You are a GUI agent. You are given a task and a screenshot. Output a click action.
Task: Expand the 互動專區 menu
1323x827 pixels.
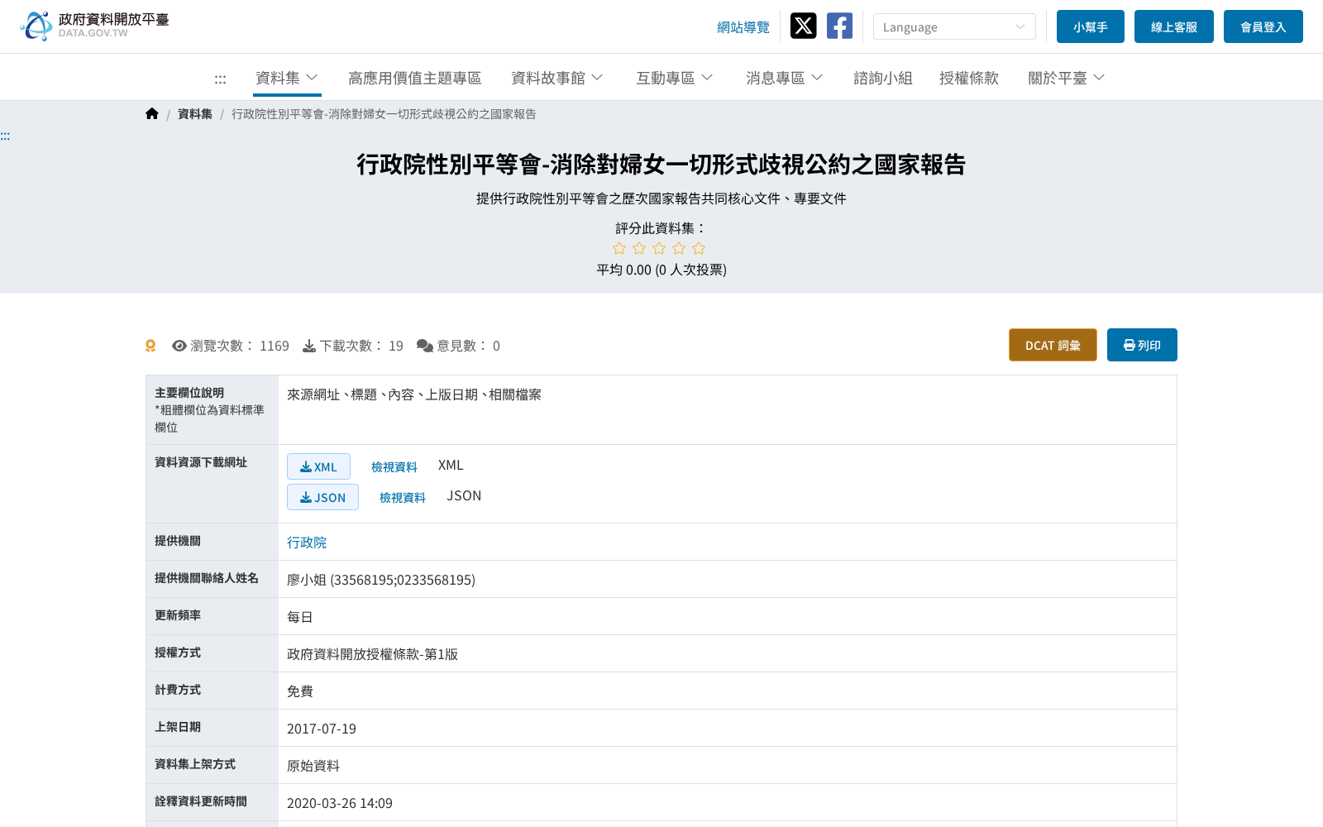tap(675, 78)
